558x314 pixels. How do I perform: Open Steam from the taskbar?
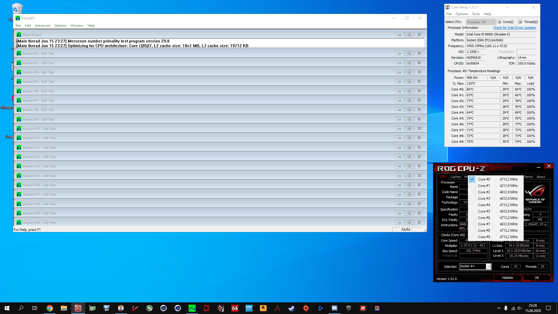tap(291, 308)
